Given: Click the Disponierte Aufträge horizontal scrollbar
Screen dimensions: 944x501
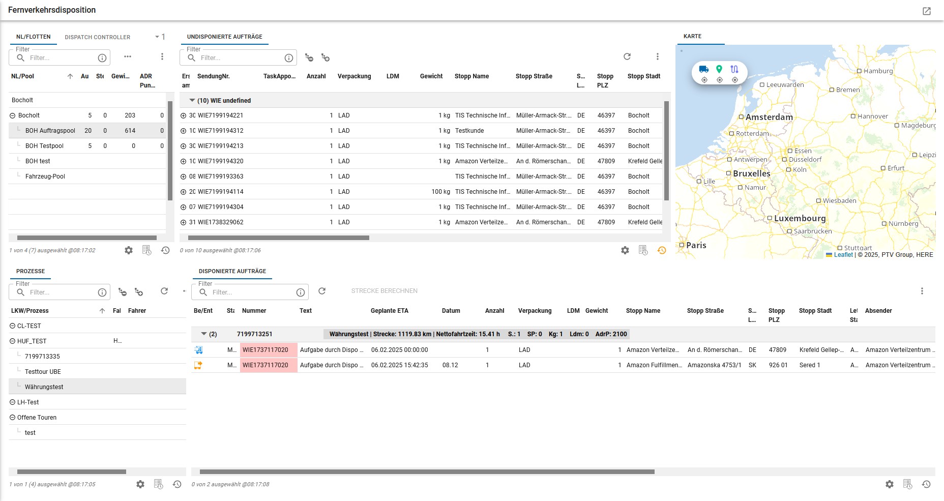Looking at the screenshot, I should click(x=427, y=471).
